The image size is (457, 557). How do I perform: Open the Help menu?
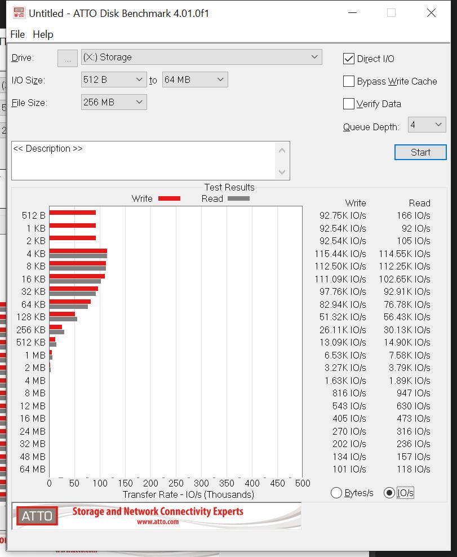(43, 34)
